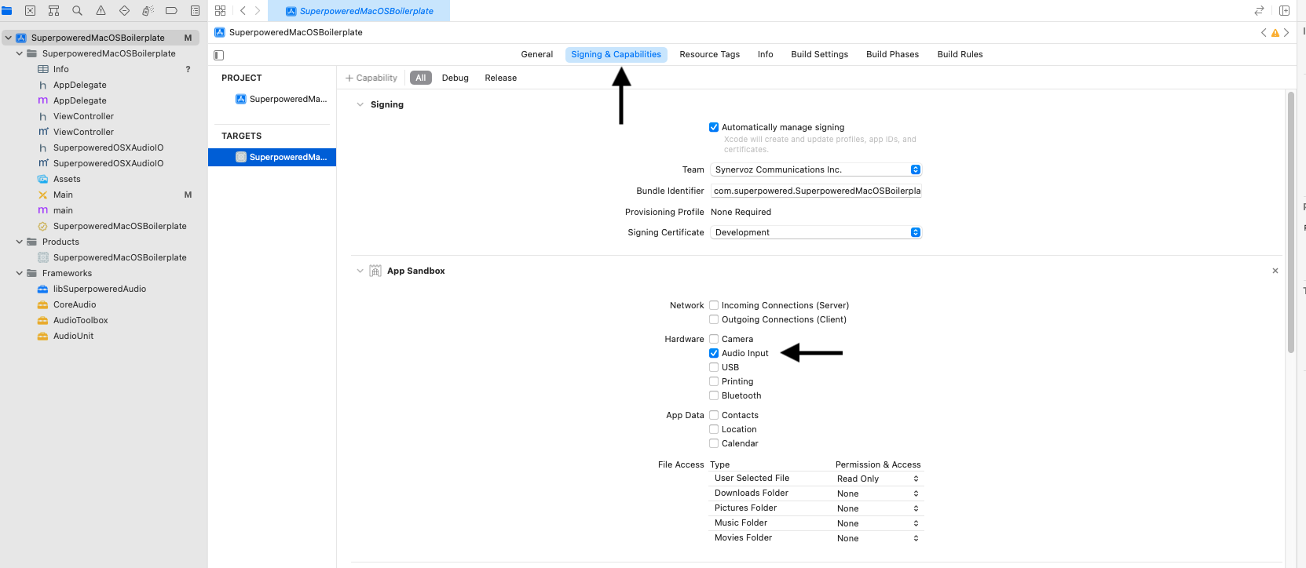Switch to the Resource Tags tab
The width and height of the screenshot is (1306, 568).
(x=710, y=54)
